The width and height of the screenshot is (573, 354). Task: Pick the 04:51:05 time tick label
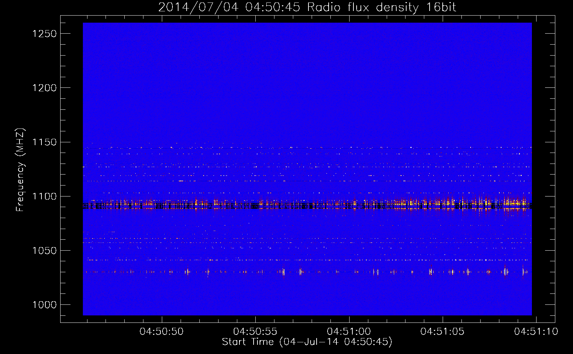(x=442, y=332)
